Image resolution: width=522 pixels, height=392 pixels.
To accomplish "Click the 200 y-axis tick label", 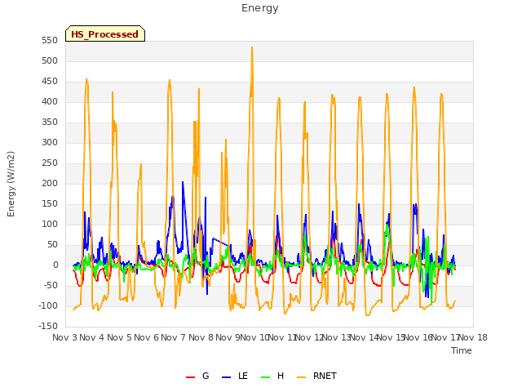I will click(x=50, y=183).
